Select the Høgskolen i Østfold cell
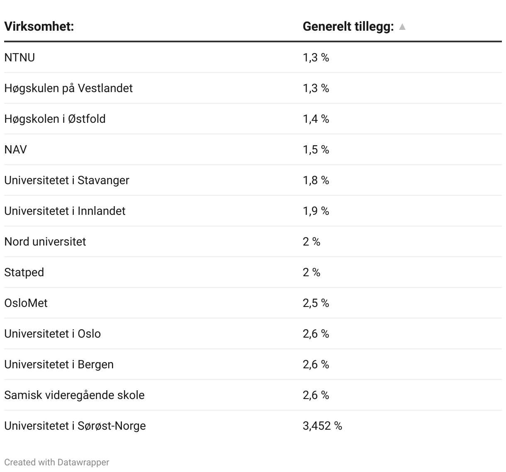The image size is (506, 472). point(55,119)
